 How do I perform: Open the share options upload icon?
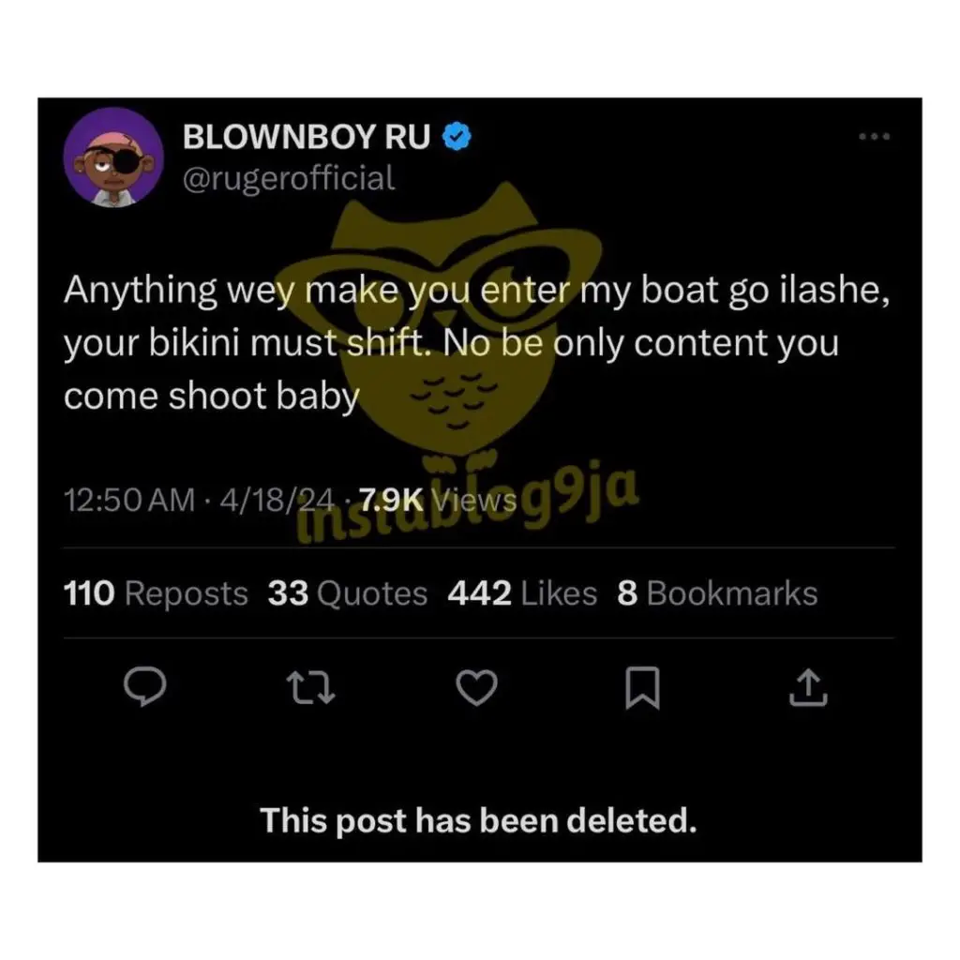click(x=808, y=687)
